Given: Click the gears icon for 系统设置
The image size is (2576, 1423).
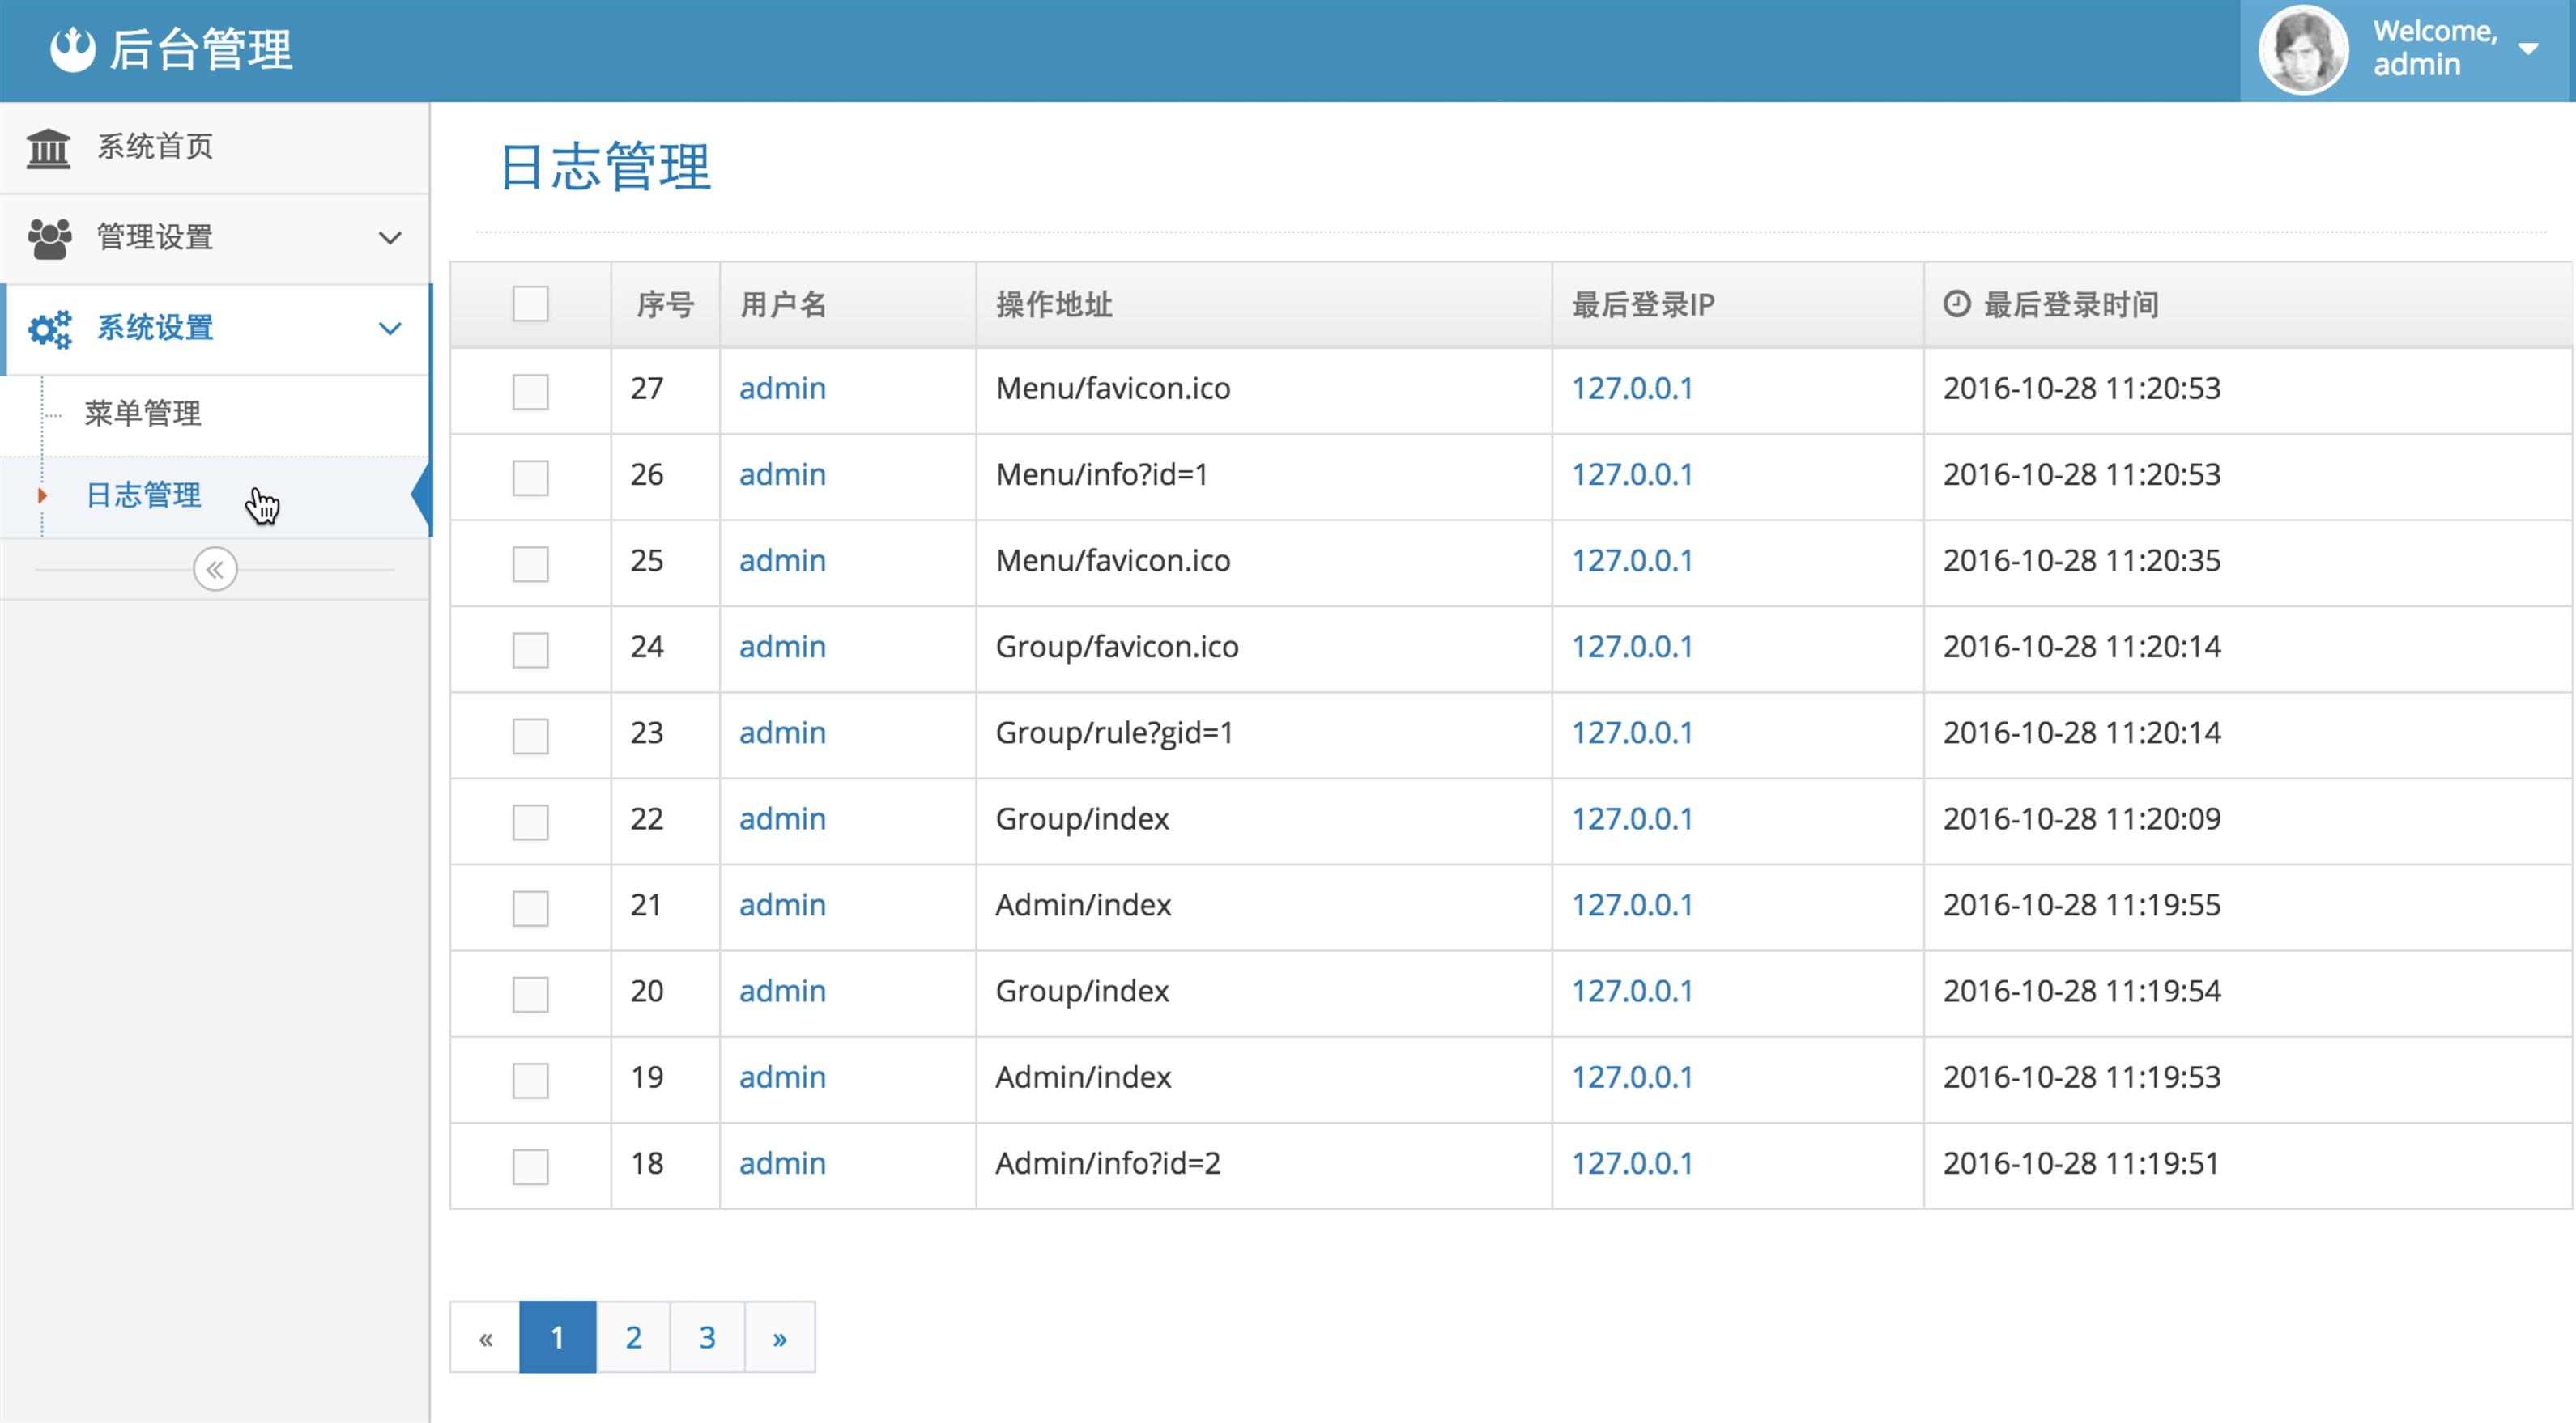Looking at the screenshot, I should 49,329.
